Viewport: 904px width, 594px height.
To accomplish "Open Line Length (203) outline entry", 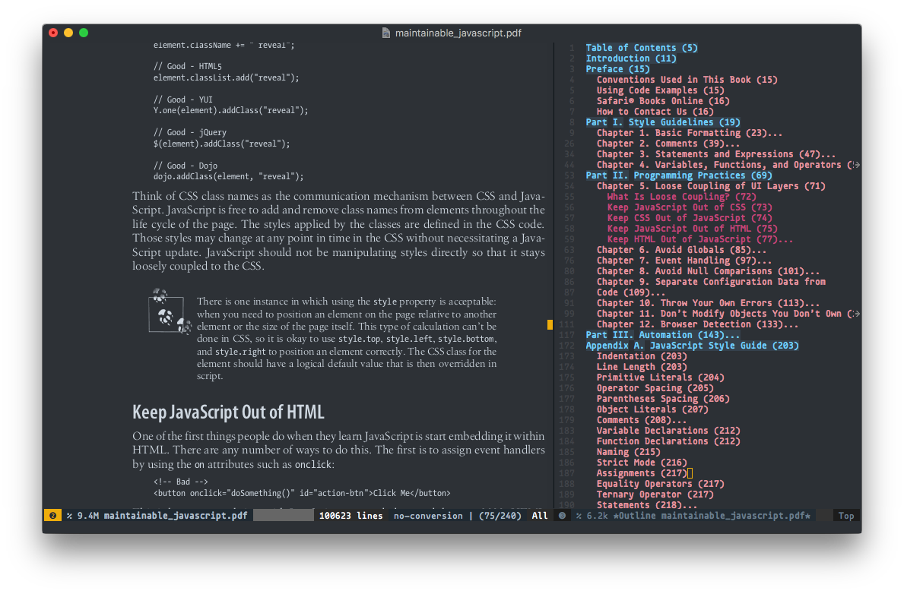I will click(642, 368).
